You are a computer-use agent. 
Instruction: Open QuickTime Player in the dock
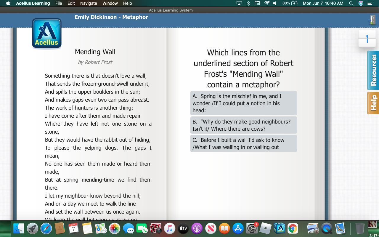tap(327, 228)
